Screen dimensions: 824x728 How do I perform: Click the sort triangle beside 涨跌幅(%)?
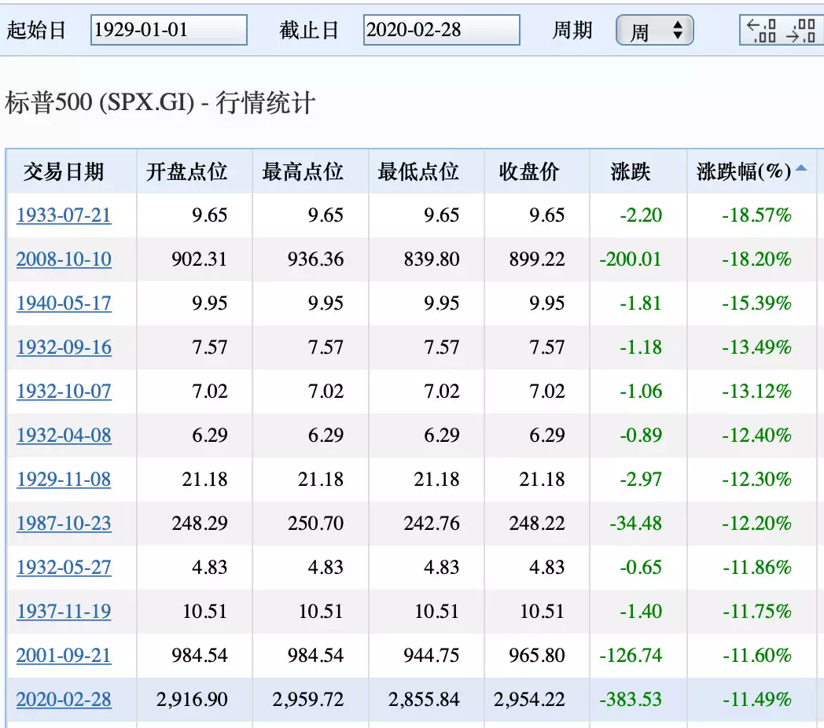point(801,168)
